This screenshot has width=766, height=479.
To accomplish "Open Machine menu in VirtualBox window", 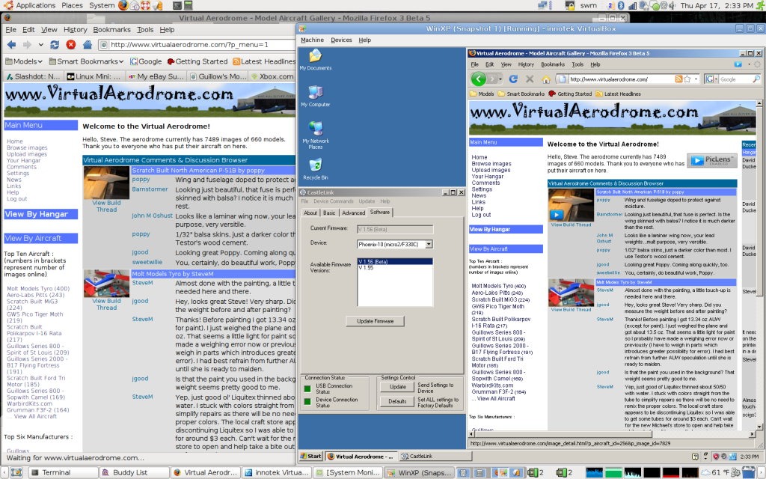I will pyautogui.click(x=312, y=40).
